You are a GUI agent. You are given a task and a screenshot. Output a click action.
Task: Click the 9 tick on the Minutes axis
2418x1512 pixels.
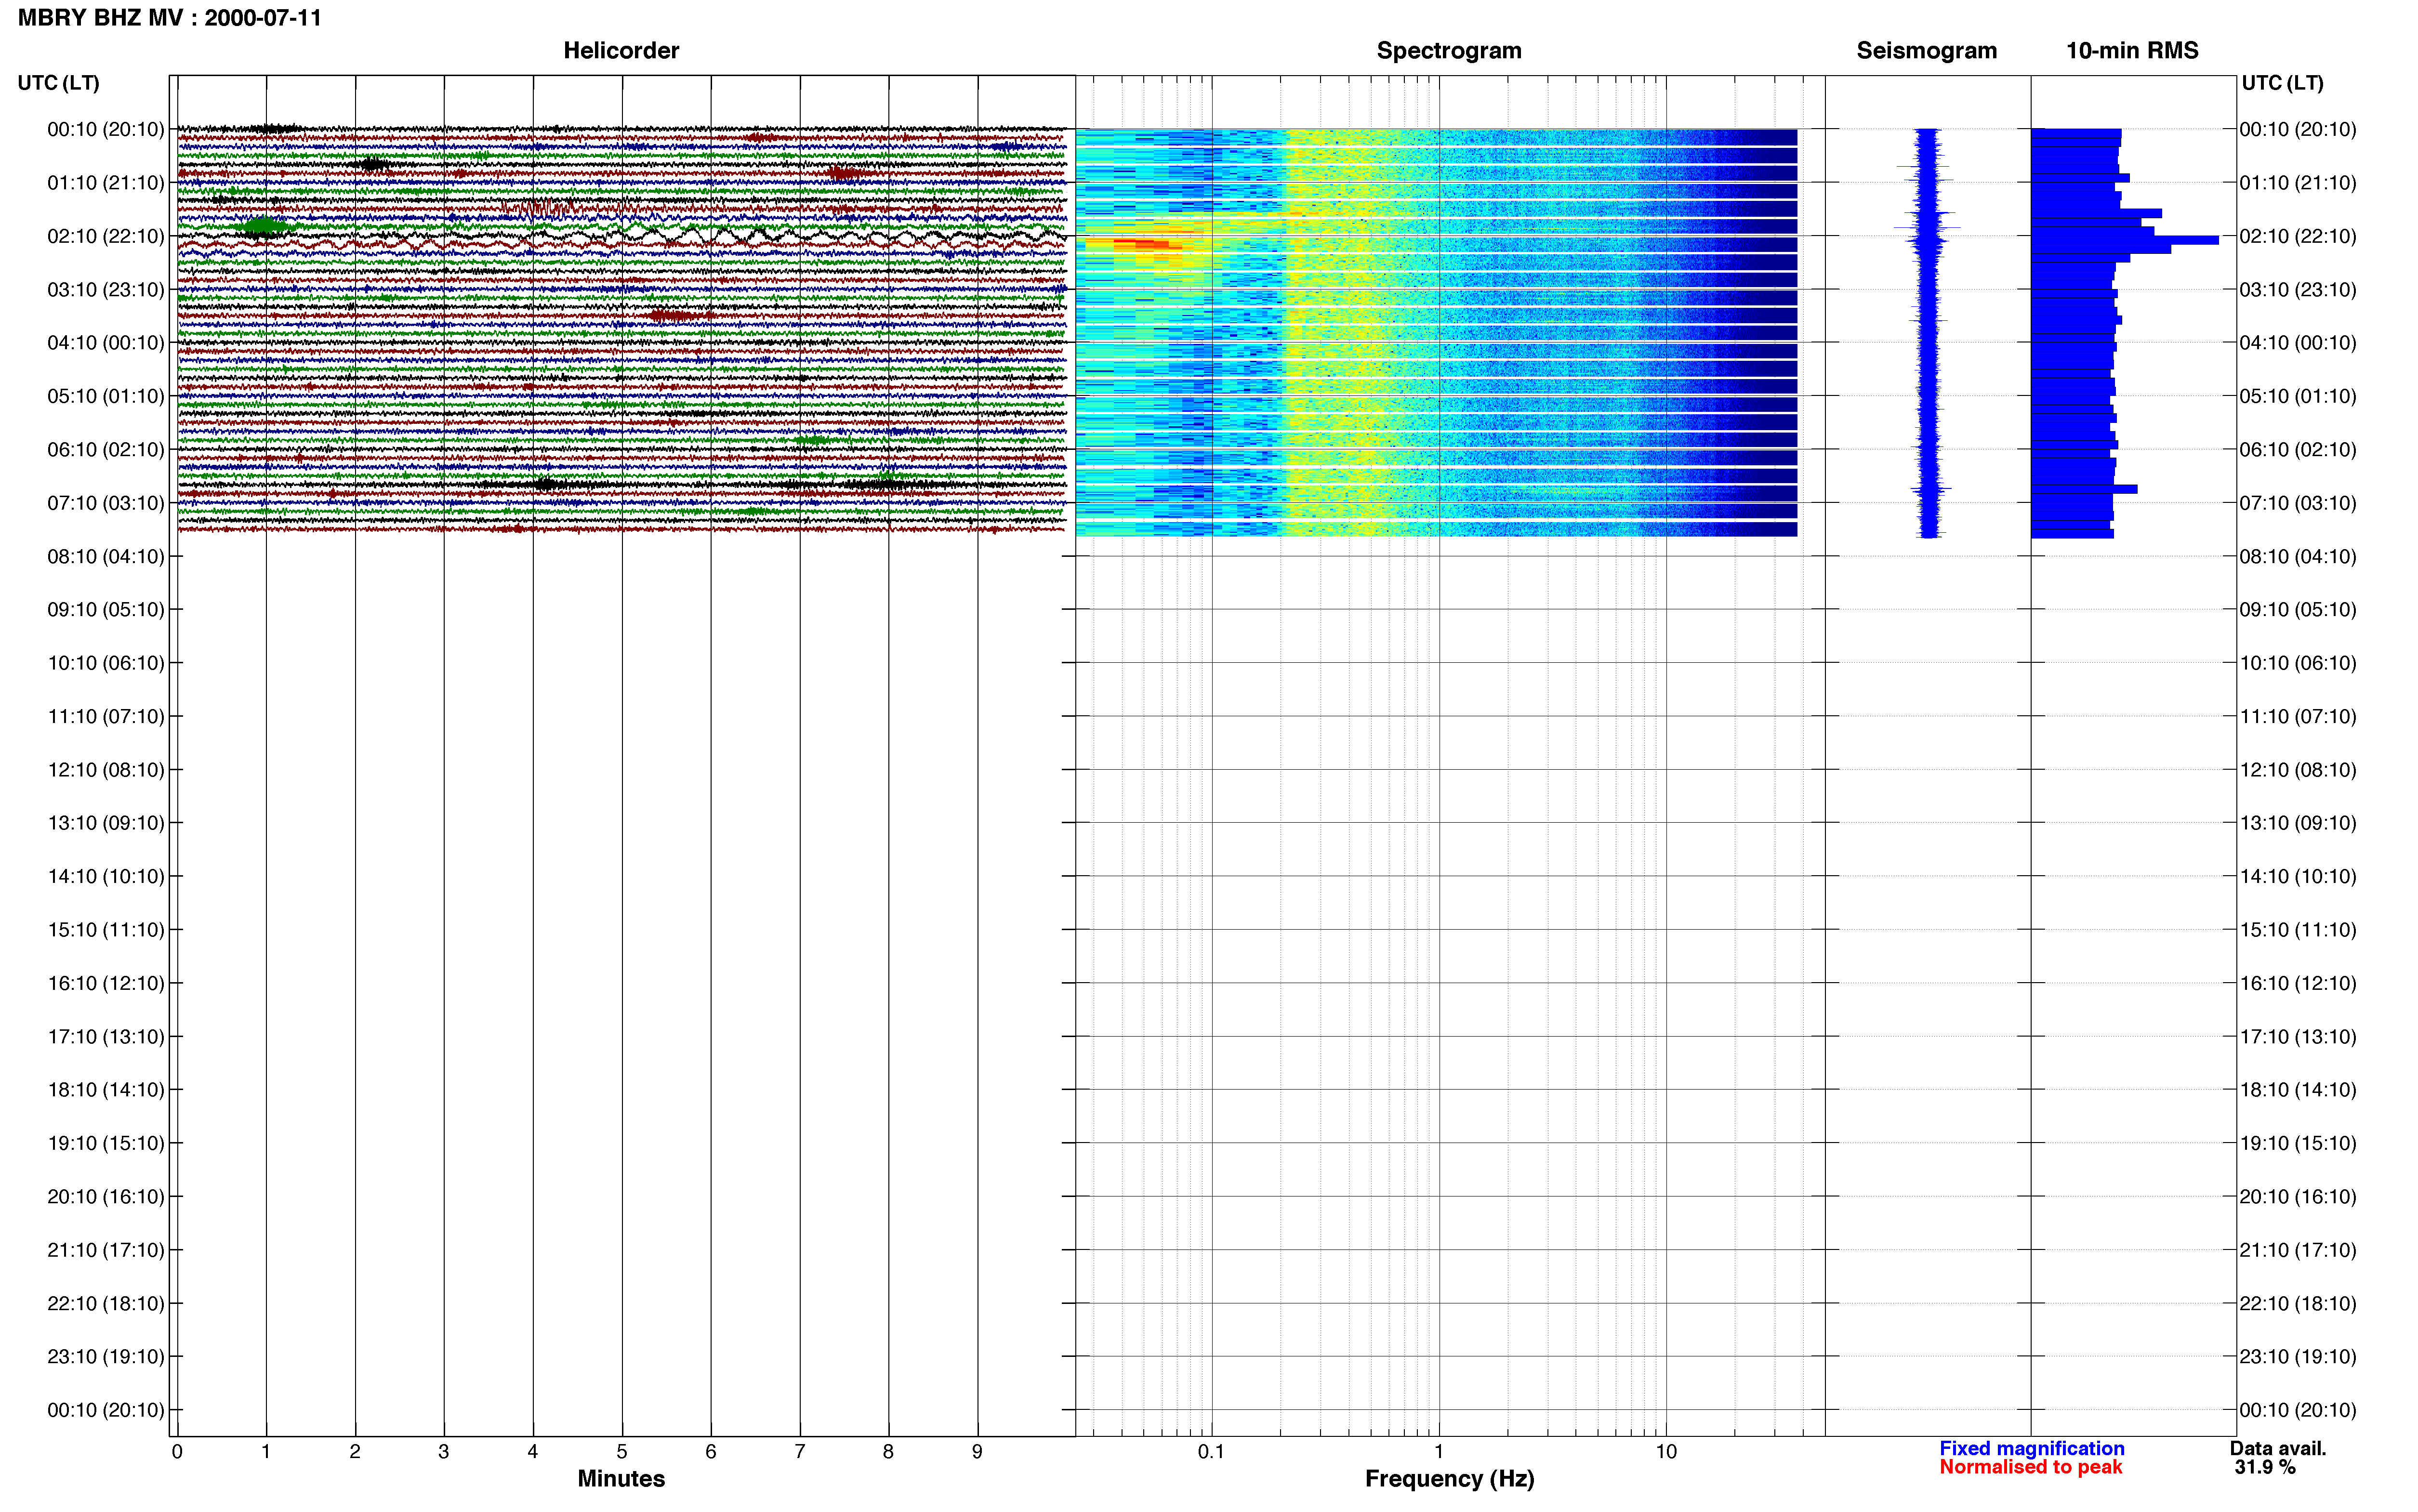point(977,1452)
